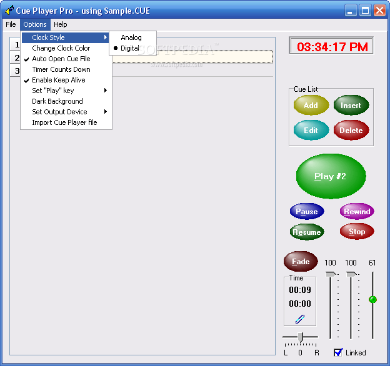This screenshot has width=390, height=366.
Task: Click the blue Pause button
Action: click(x=307, y=212)
